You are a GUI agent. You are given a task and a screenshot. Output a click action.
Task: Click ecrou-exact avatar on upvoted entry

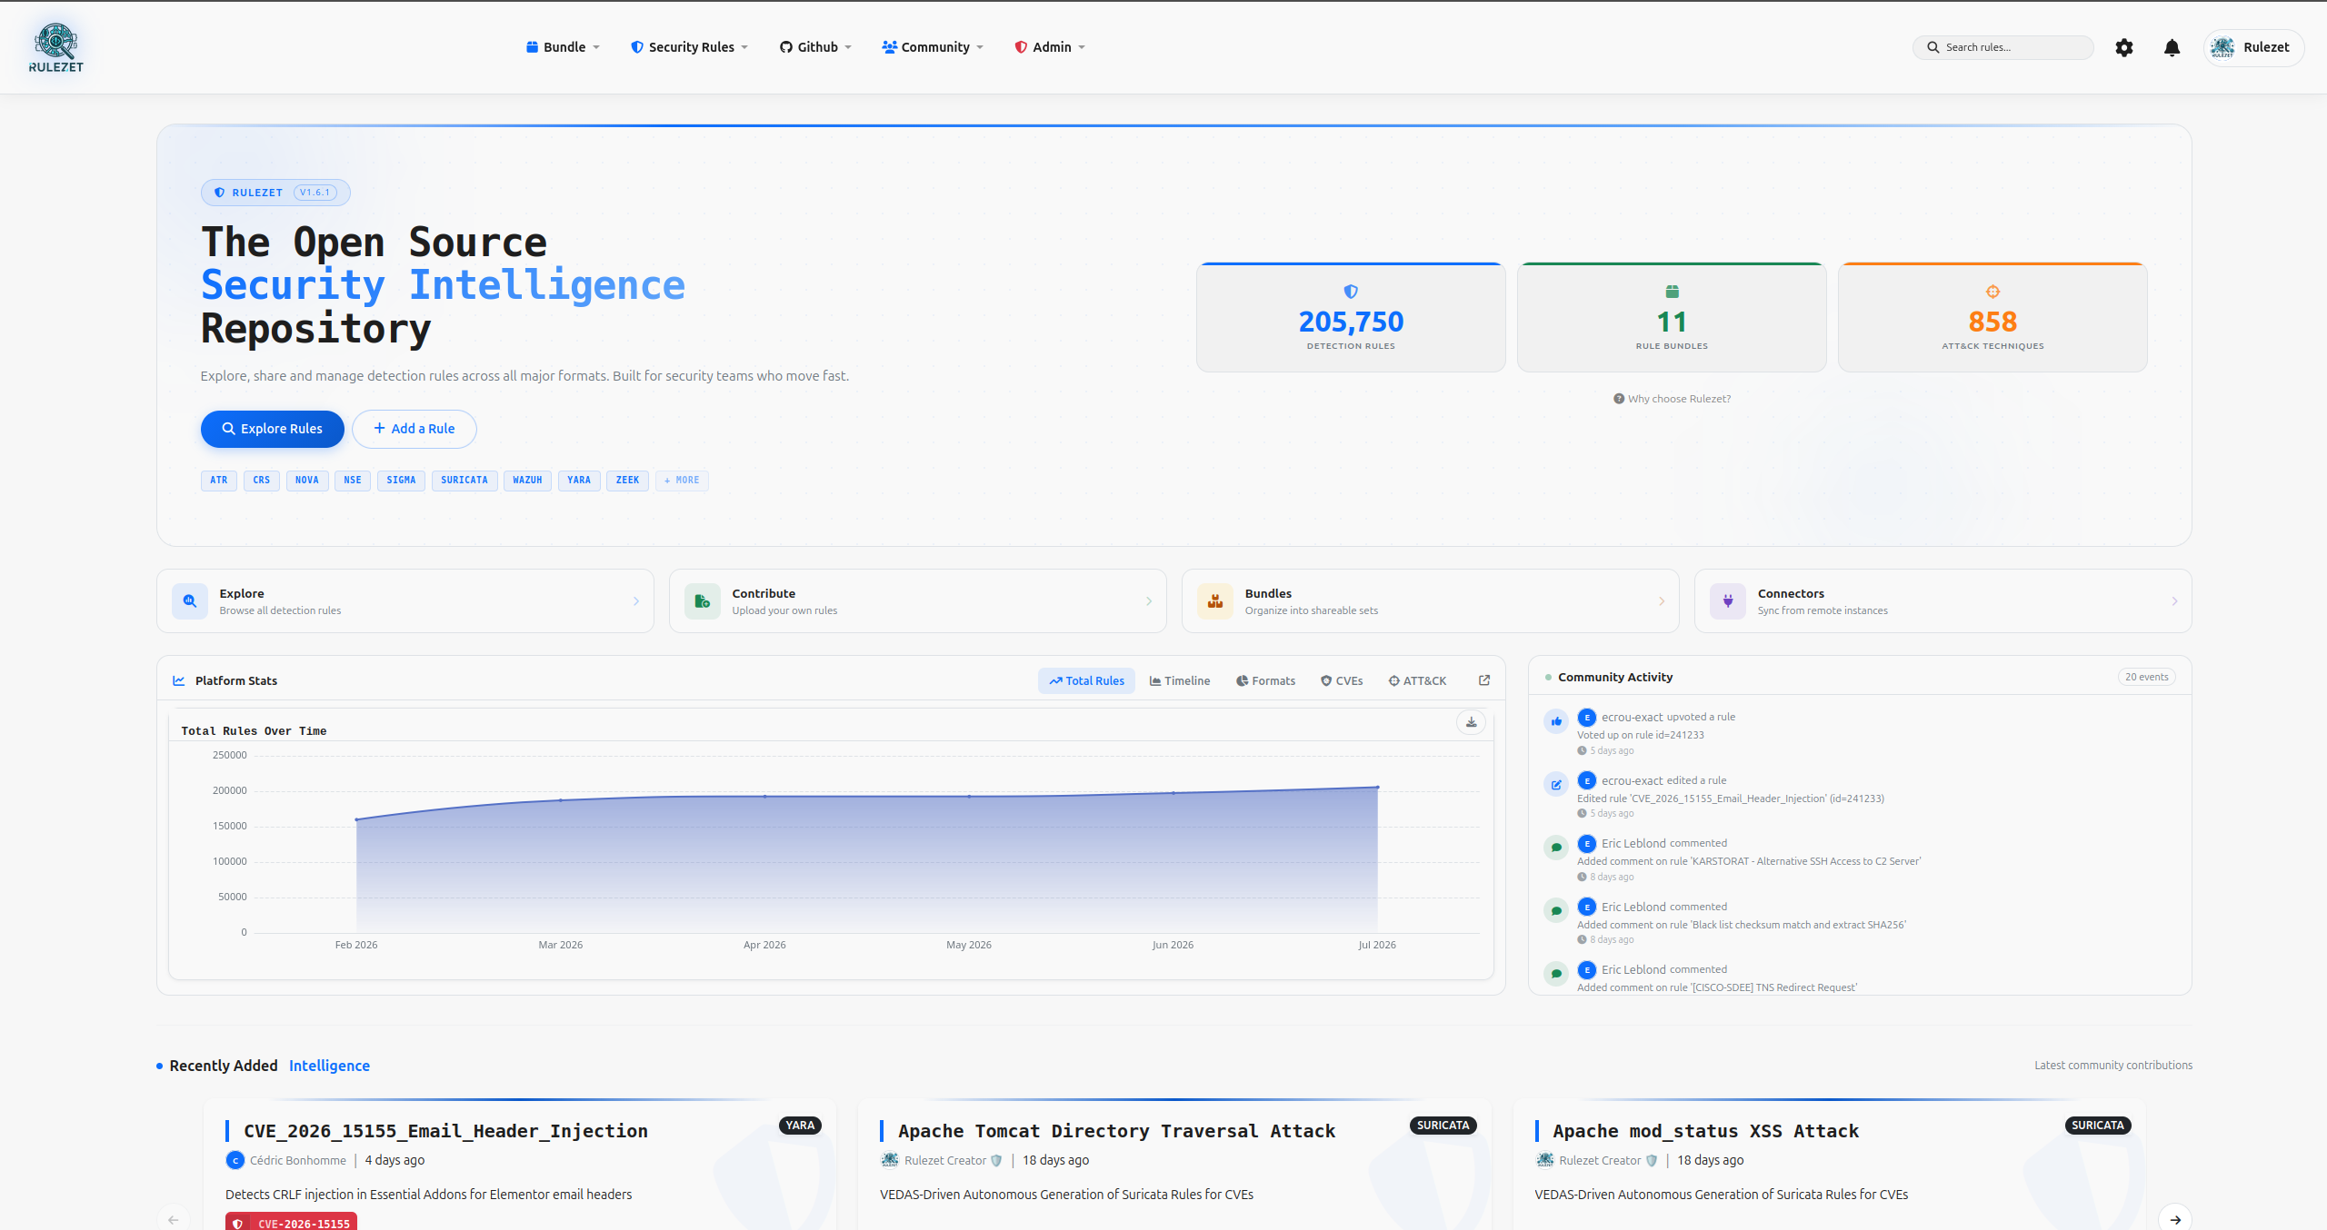[1587, 718]
